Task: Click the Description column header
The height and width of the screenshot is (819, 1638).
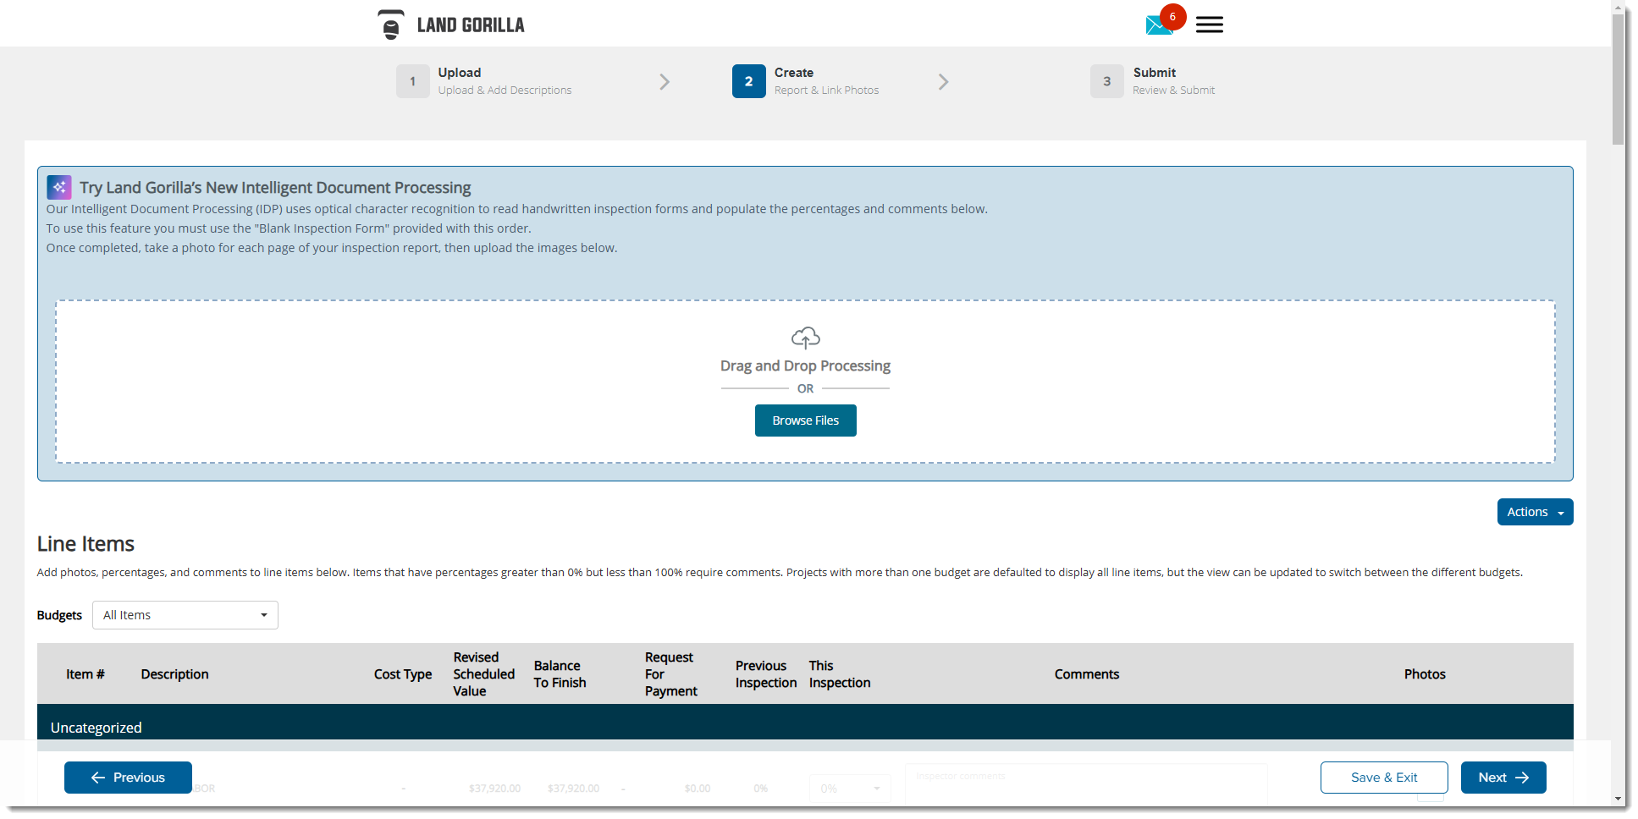Action: point(174,674)
